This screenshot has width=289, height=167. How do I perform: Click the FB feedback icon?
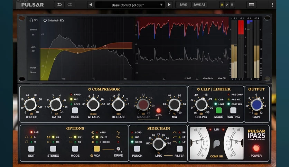pyautogui.click(x=71, y=142)
